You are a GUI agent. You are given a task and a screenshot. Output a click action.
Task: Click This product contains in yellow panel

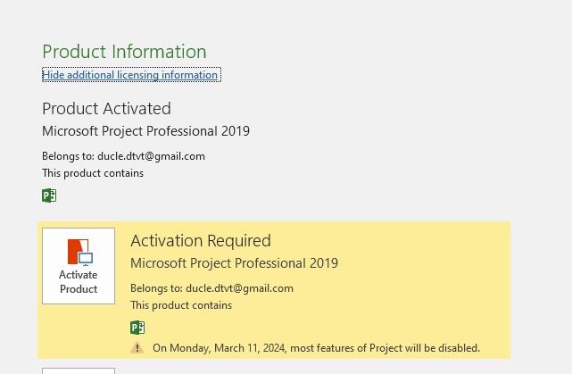point(181,305)
